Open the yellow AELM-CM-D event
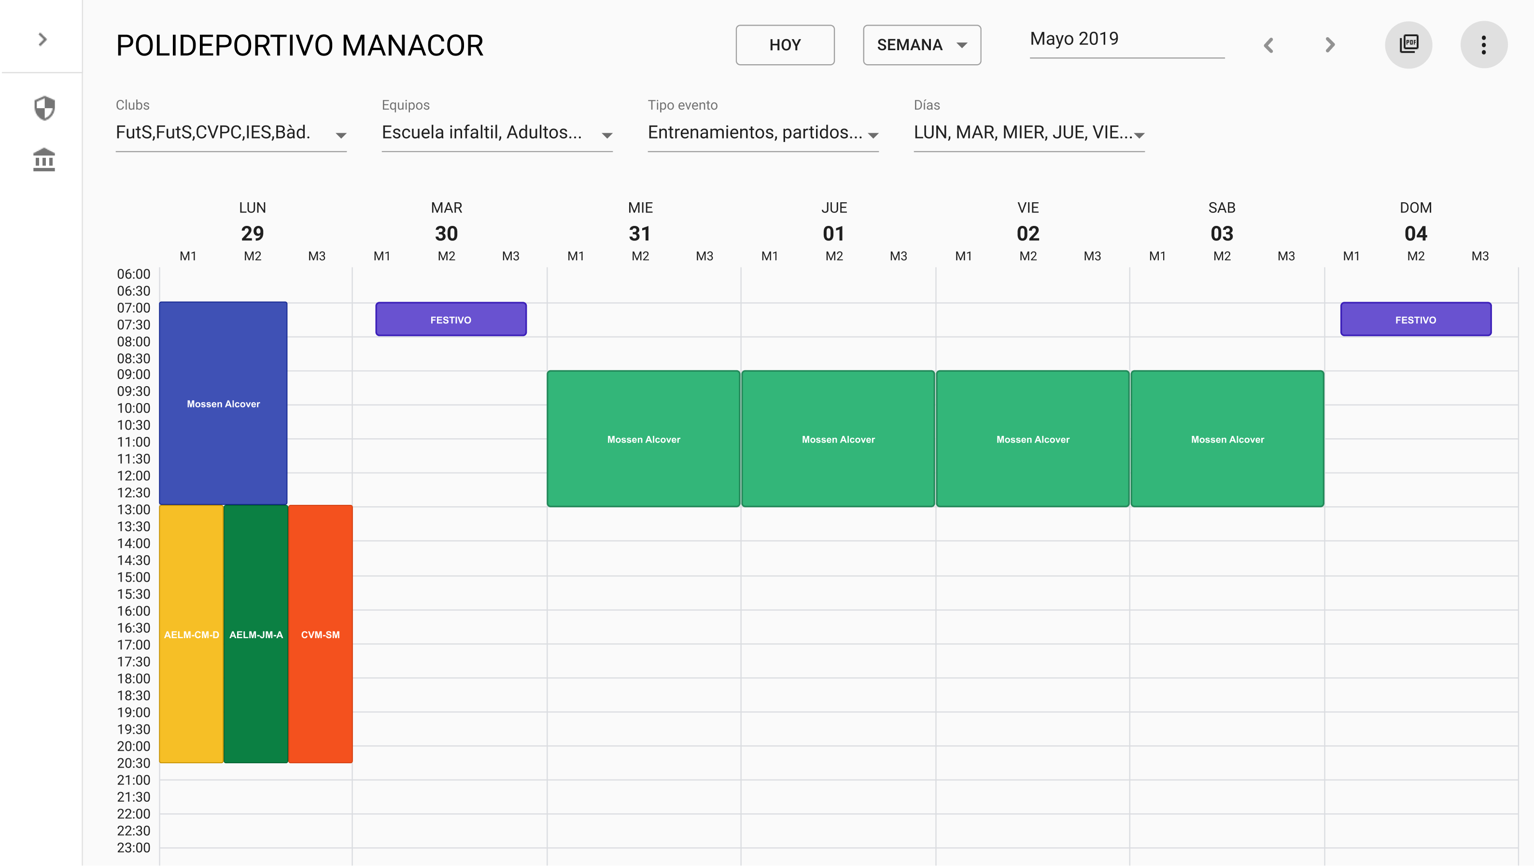Viewport: 1534px width, 866px height. [x=191, y=634]
